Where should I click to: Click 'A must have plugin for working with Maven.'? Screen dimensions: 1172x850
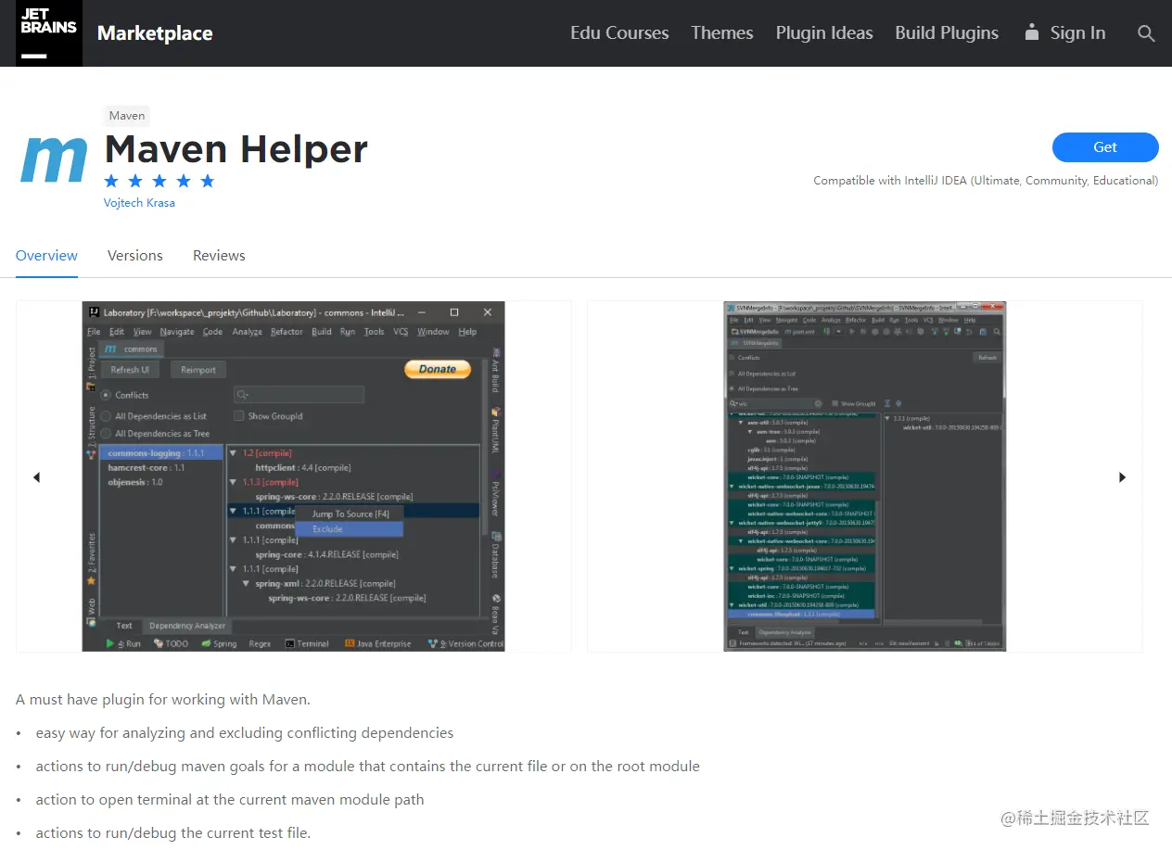coord(163,700)
